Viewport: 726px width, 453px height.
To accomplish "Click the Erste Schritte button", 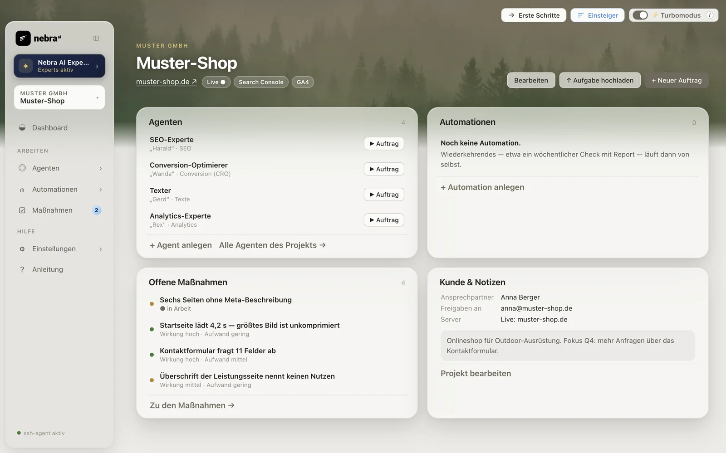I will [x=534, y=15].
